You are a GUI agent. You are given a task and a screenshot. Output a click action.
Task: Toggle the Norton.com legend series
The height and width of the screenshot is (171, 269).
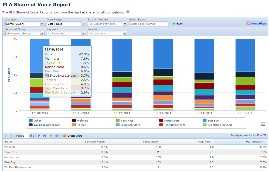(x=169, y=120)
